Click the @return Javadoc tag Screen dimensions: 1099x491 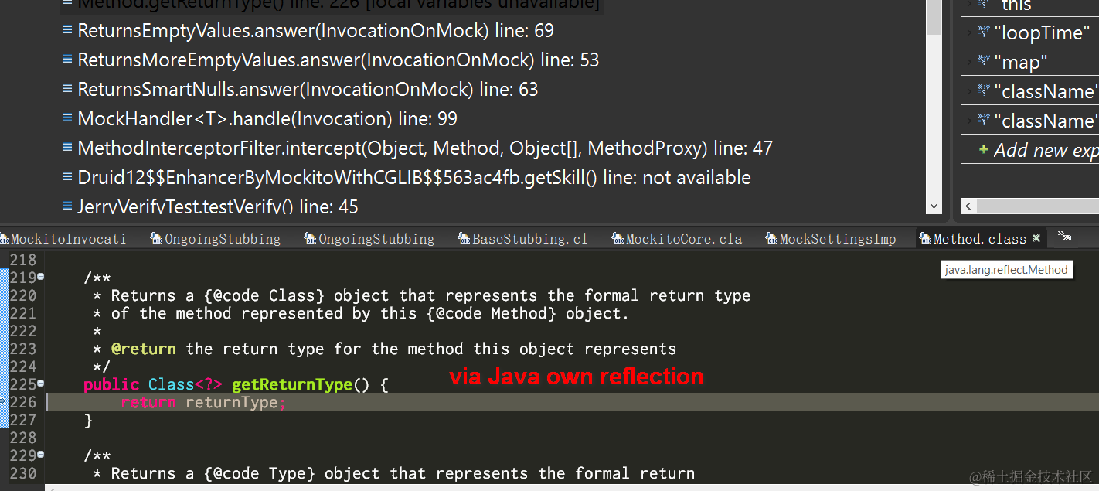point(144,349)
